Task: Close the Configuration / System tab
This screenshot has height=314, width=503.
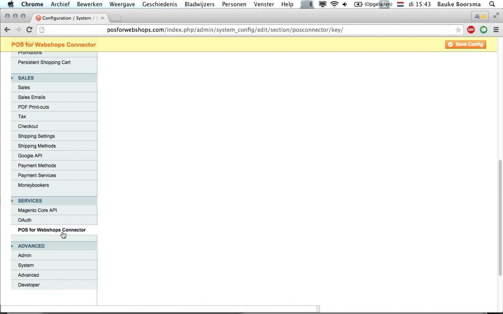Action: coord(103,18)
